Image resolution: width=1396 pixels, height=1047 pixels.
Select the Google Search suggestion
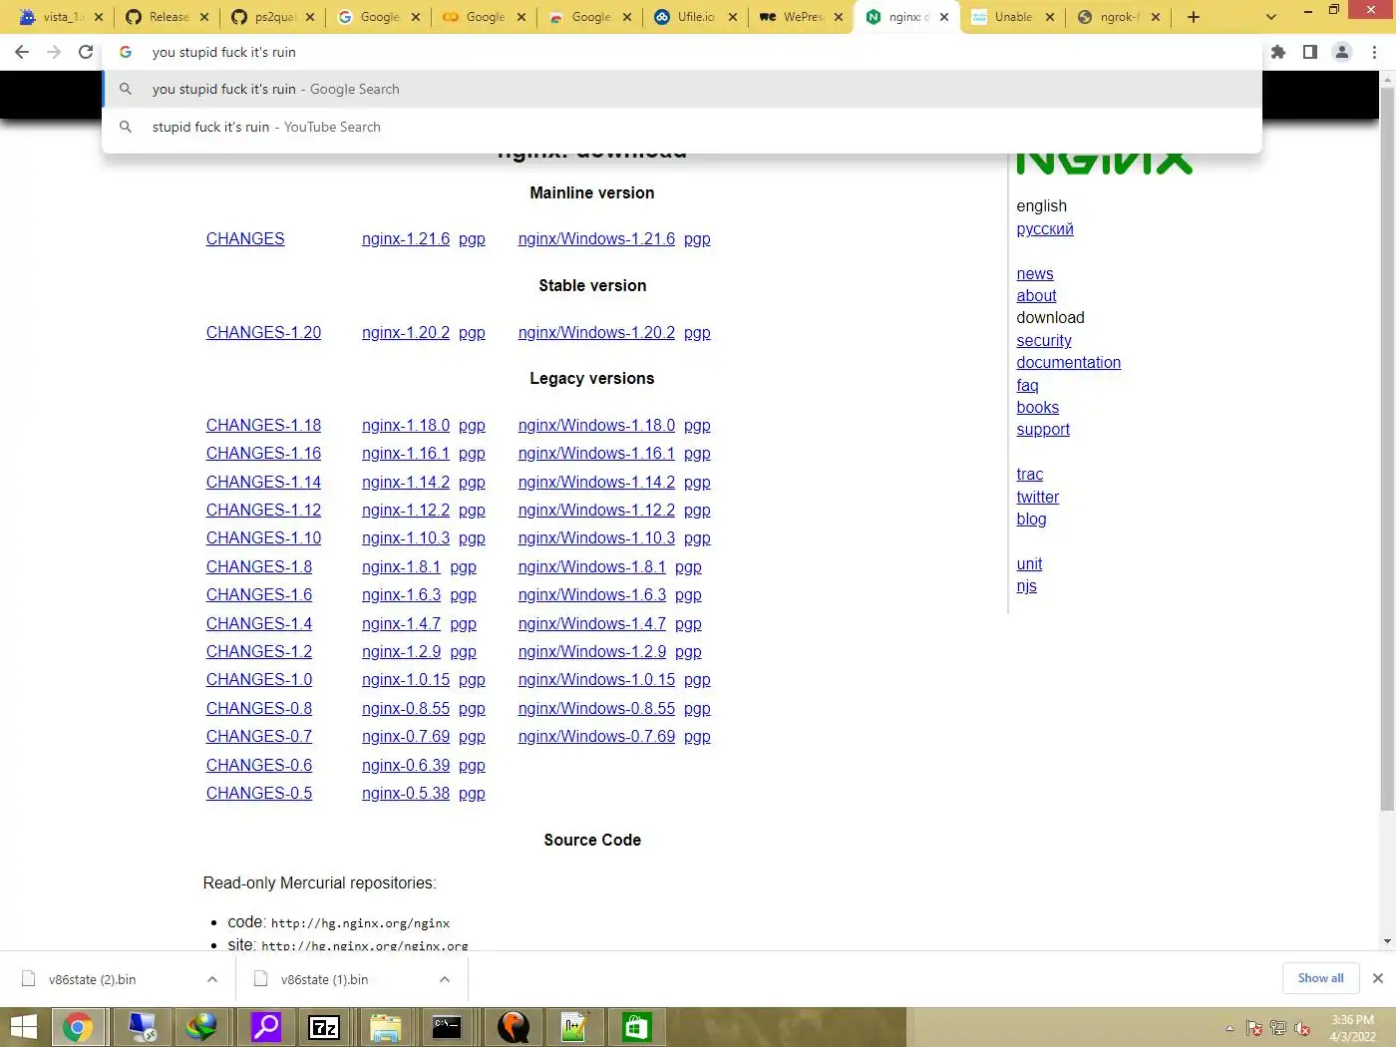pos(681,89)
